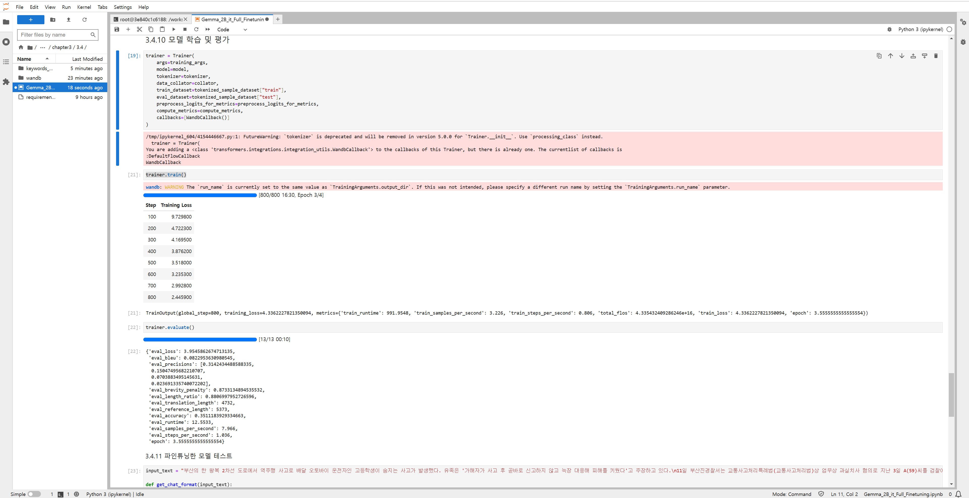The height and width of the screenshot is (498, 969).
Task: Interrupt the kernel with the stop icon
Action: [x=185, y=29]
